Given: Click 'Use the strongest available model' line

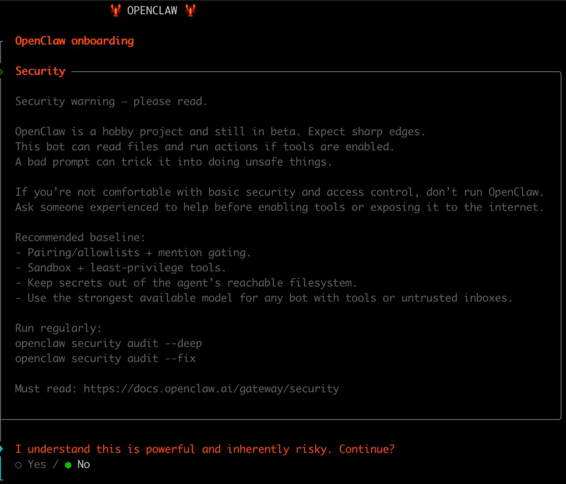Looking at the screenshot, I should pyautogui.click(x=264, y=298).
